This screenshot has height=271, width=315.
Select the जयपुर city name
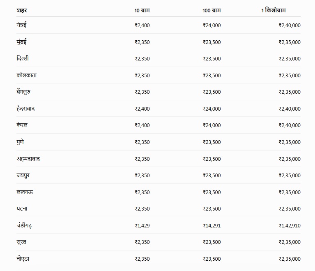coord(23,176)
